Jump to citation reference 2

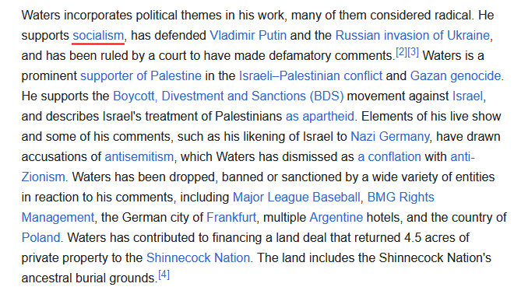click(x=402, y=52)
